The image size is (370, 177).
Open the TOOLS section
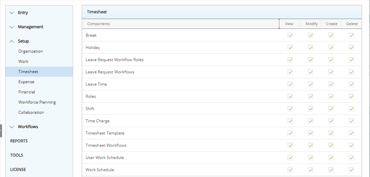(17, 155)
